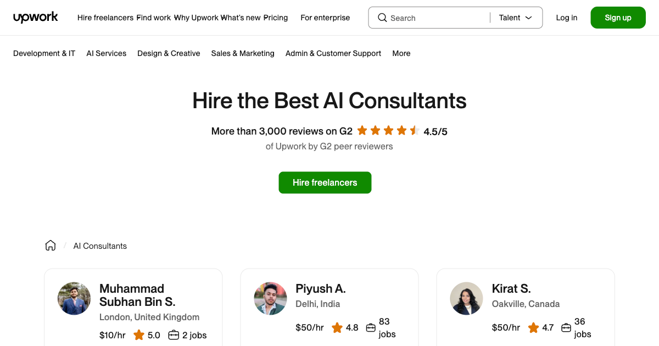Click the star icon next to Kirat's 4.7 rating
659x346 pixels.
pyautogui.click(x=533, y=327)
